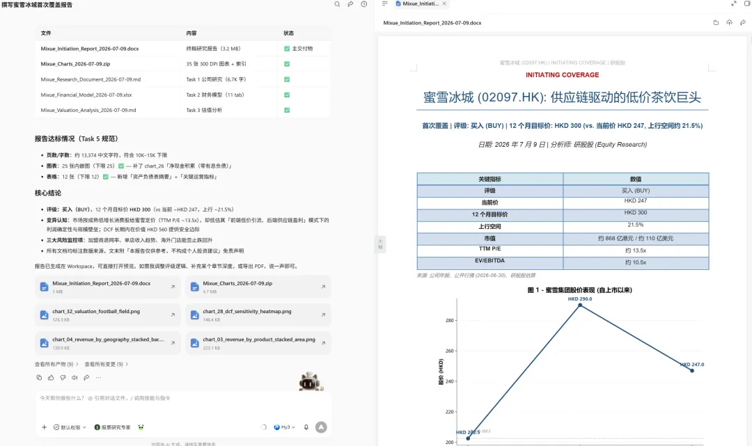Open the conversation history clock icon
The image size is (752, 446).
click(x=364, y=4)
